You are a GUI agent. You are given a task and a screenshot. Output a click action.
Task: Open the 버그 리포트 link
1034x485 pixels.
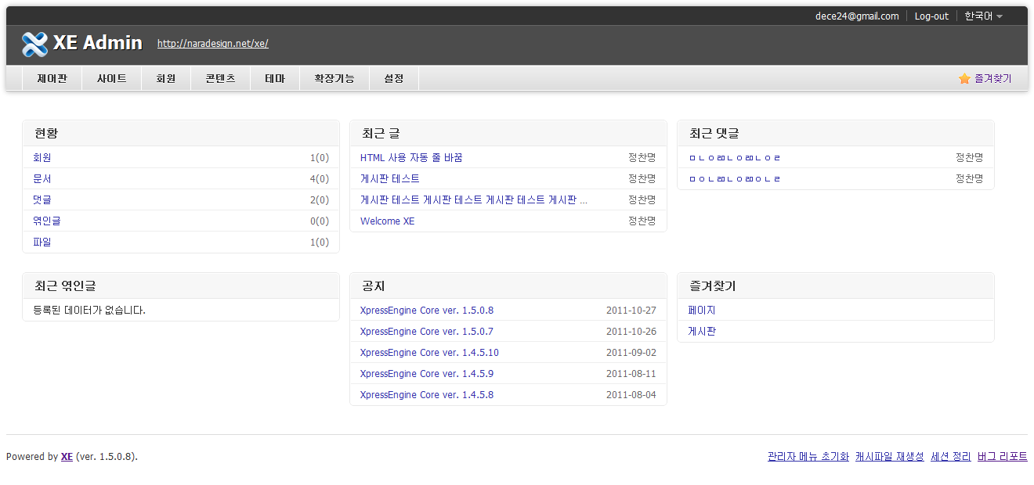click(1002, 457)
